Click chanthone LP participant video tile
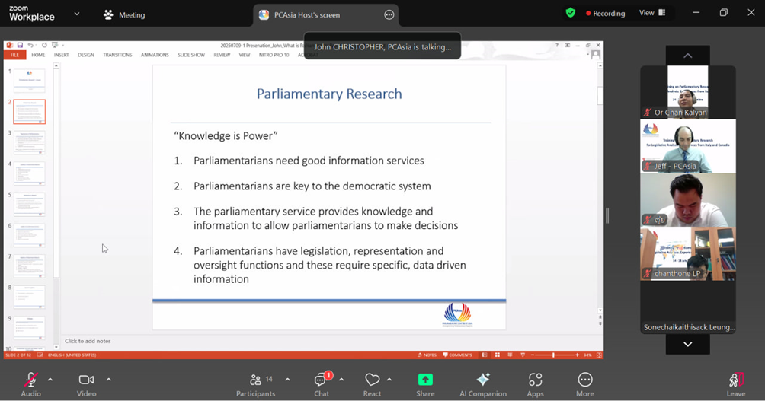This screenshot has height=401, width=765. (x=687, y=253)
